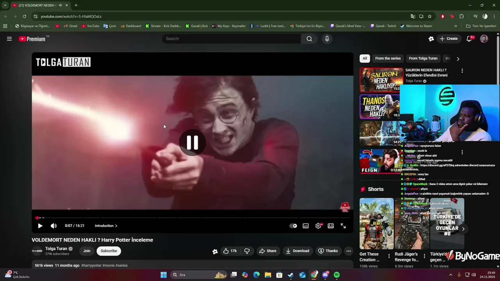
Task: Open the FEIGN video thumbnail
Action: click(x=380, y=161)
